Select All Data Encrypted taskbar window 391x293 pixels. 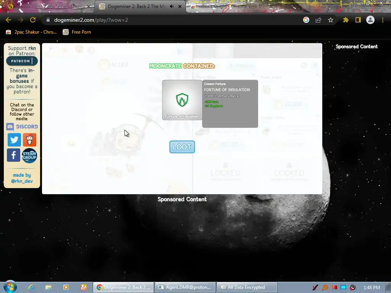(x=247, y=287)
